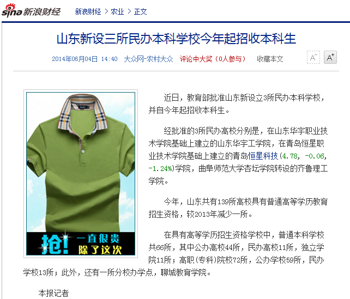
Task: Click the 2014年06月04日 publish date
Action: click(75, 59)
